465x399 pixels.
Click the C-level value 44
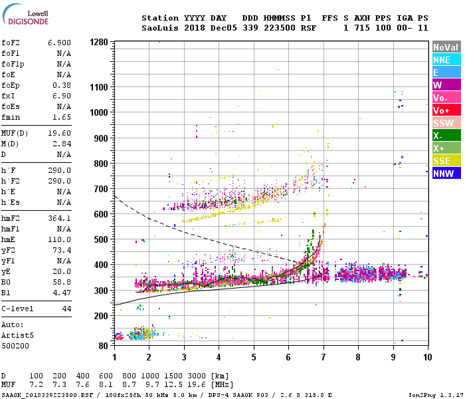point(66,309)
